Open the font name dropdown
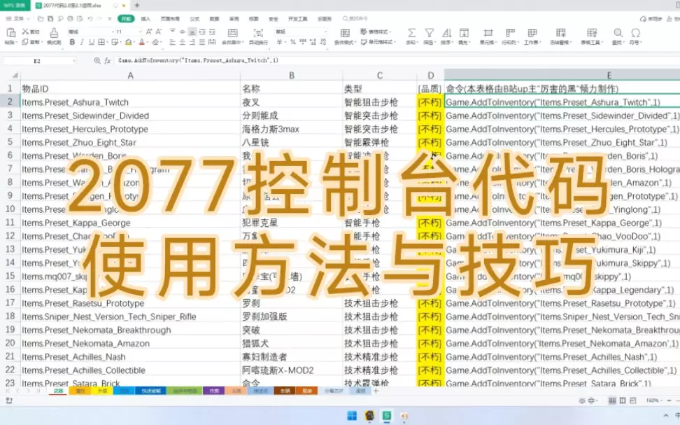The image size is (680, 425). [x=113, y=32]
